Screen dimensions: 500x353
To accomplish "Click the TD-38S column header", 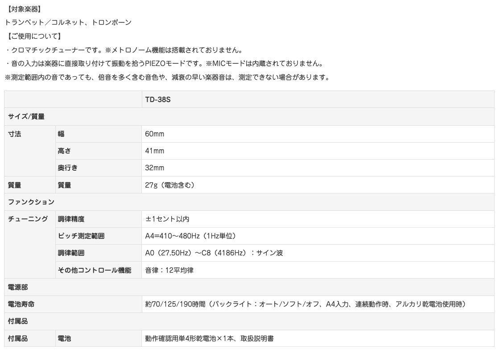I will point(318,99).
